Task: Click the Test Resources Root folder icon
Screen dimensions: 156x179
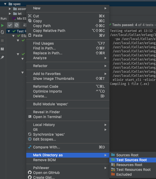Action: click(x=113, y=170)
